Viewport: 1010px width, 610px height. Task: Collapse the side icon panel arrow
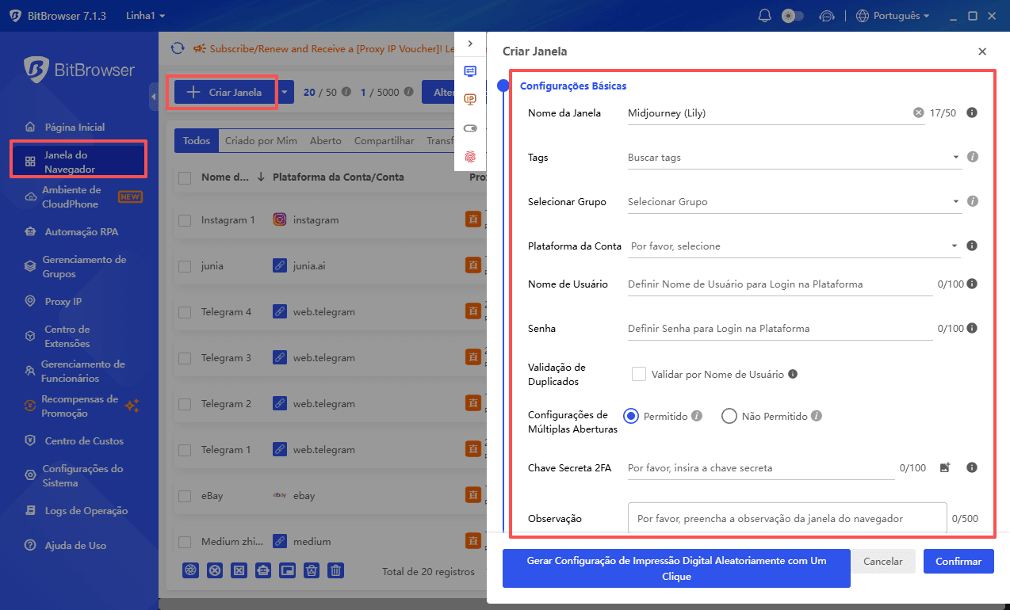pos(470,44)
